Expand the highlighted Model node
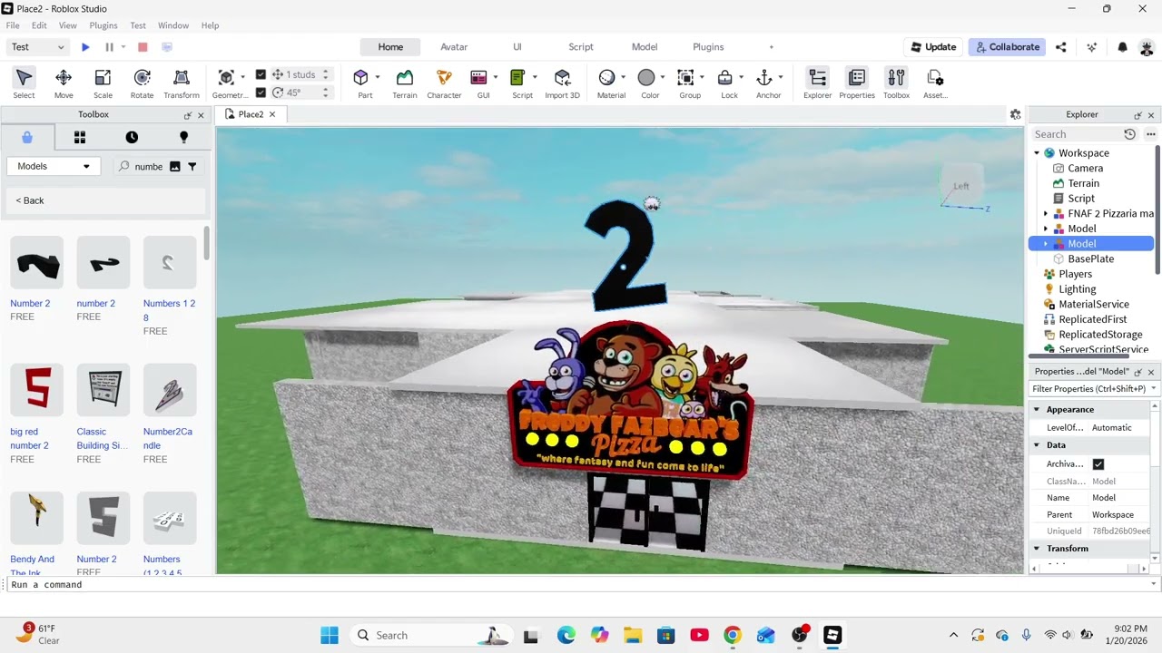This screenshot has height=653, width=1162. [1046, 244]
